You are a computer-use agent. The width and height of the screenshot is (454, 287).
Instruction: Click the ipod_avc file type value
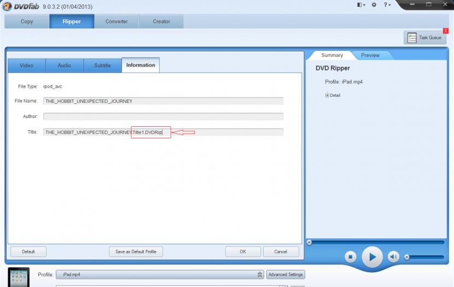53,86
